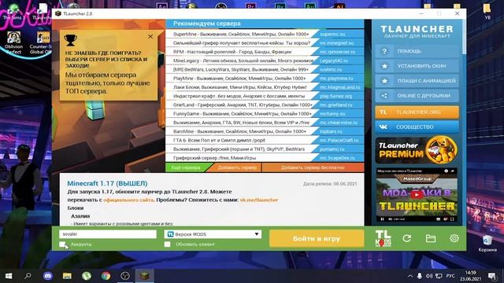Open the TL Mods manager icon
The width and height of the screenshot is (504, 283).
384,238
